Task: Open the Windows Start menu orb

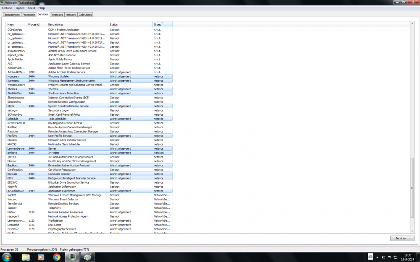Action: tap(6, 257)
